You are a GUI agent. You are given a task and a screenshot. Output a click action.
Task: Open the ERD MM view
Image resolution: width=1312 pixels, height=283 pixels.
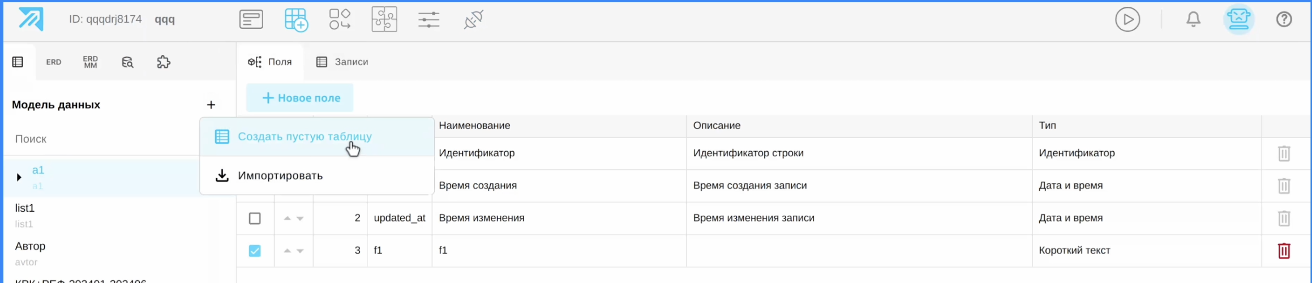click(x=90, y=62)
